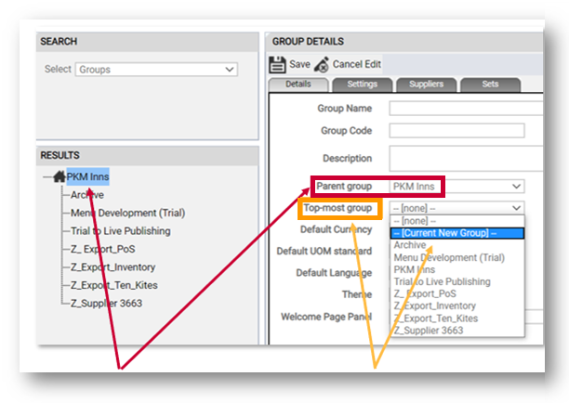Click the Default UOM standard label
This screenshot has height=403, width=569.
(x=324, y=251)
